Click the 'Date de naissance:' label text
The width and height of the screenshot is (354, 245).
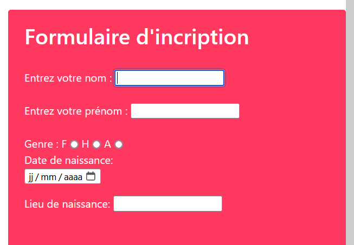69,160
